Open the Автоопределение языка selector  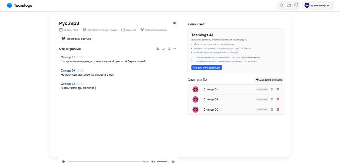(100, 30)
